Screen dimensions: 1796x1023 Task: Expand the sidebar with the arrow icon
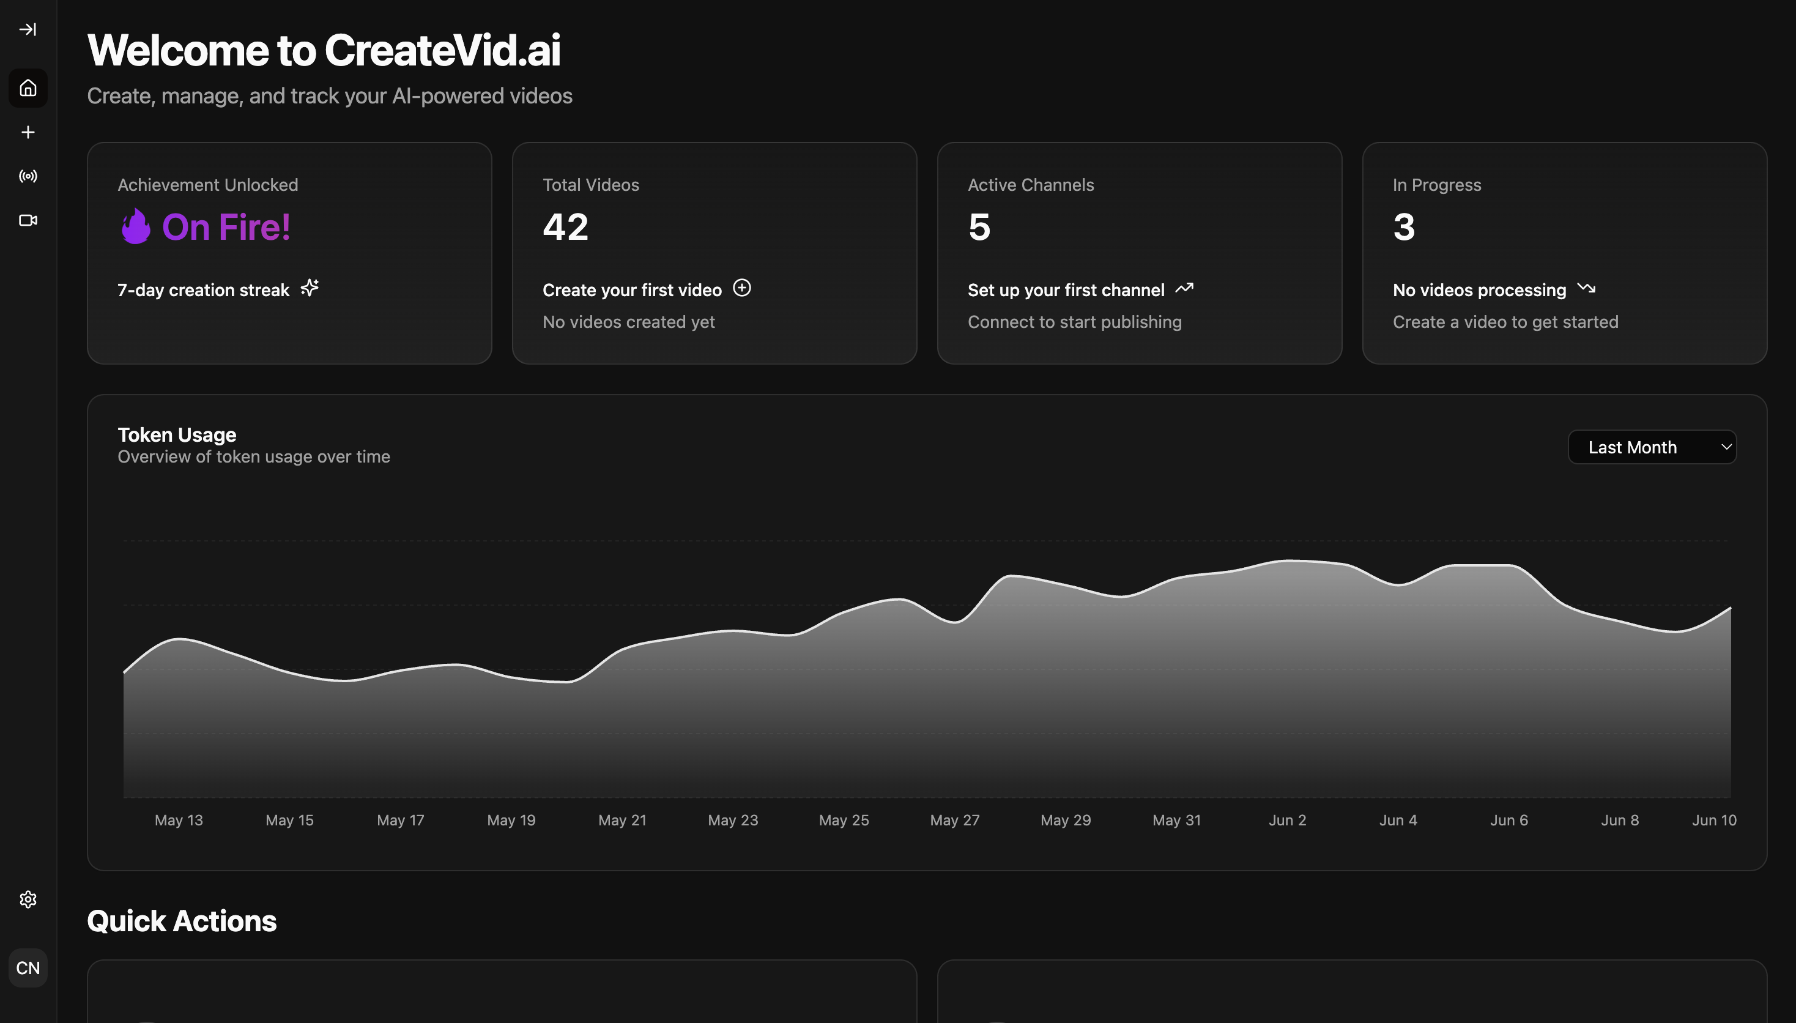[28, 29]
